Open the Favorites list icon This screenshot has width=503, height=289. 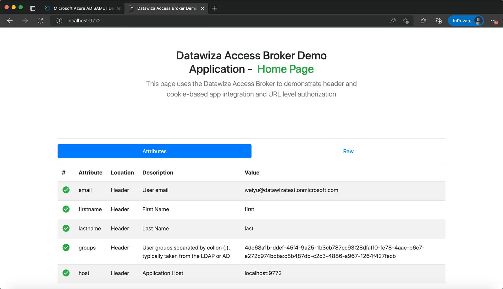pyautogui.click(x=423, y=21)
